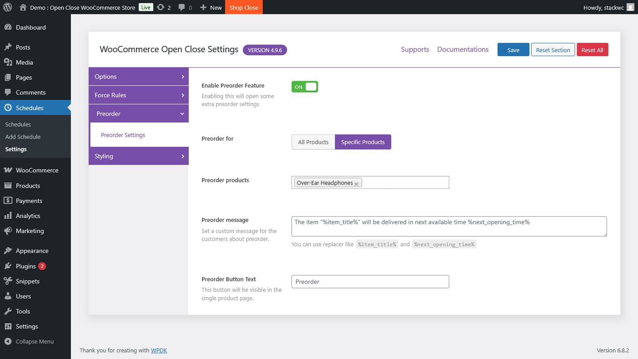Click the Live status badge
Viewport: 638px width, 359px height.
click(146, 7)
